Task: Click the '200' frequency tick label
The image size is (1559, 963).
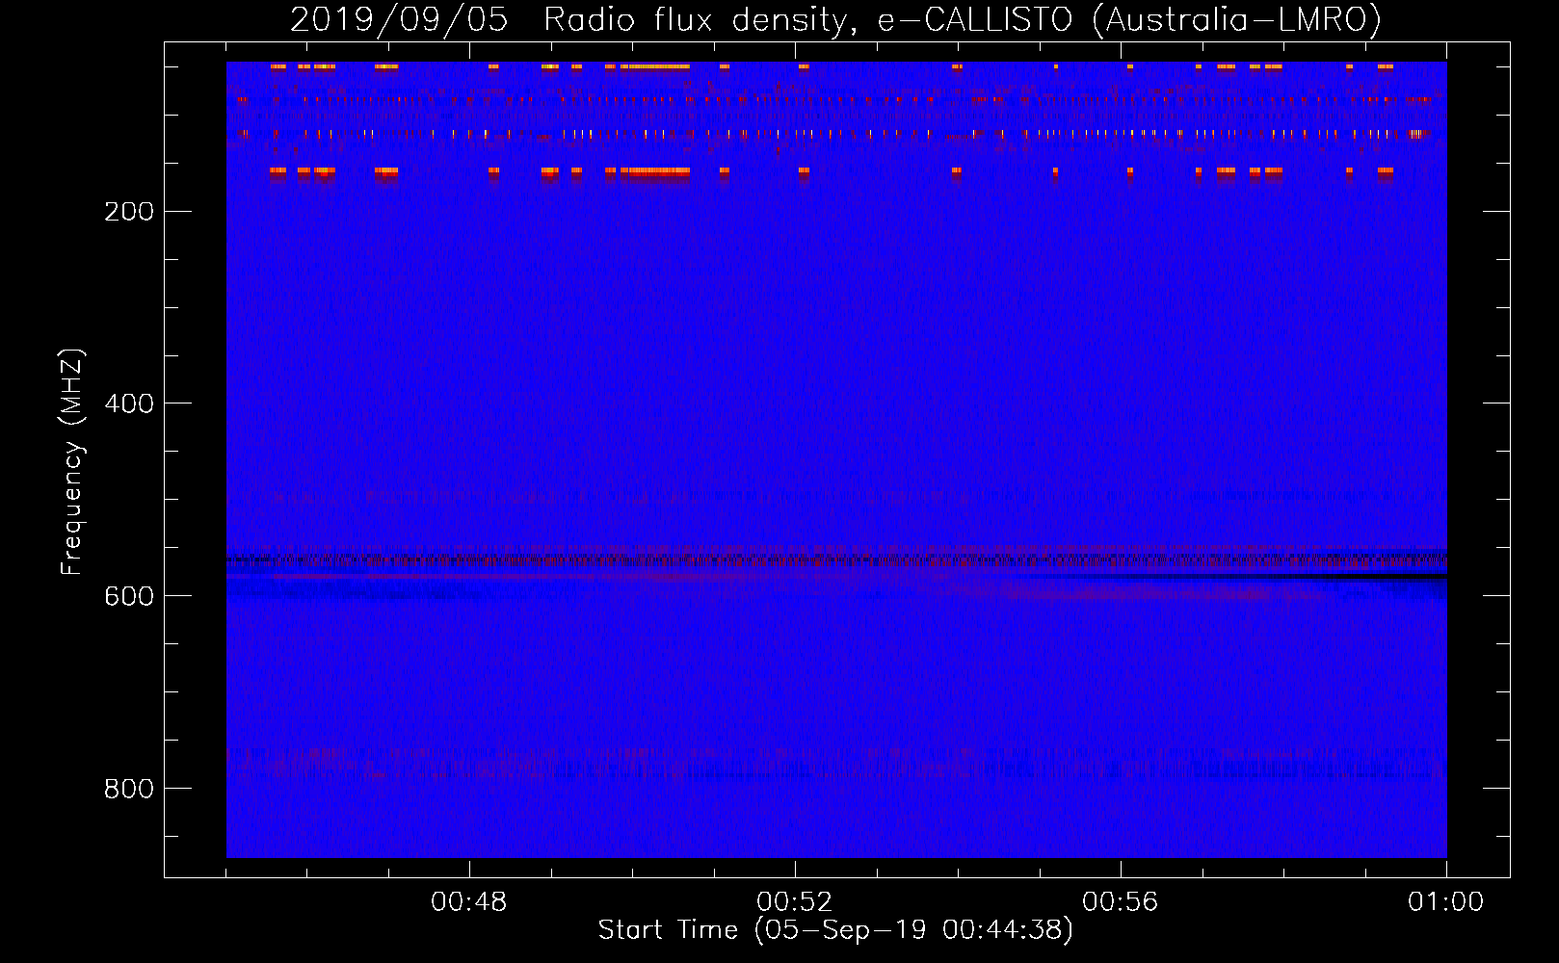Action: pyautogui.click(x=129, y=212)
